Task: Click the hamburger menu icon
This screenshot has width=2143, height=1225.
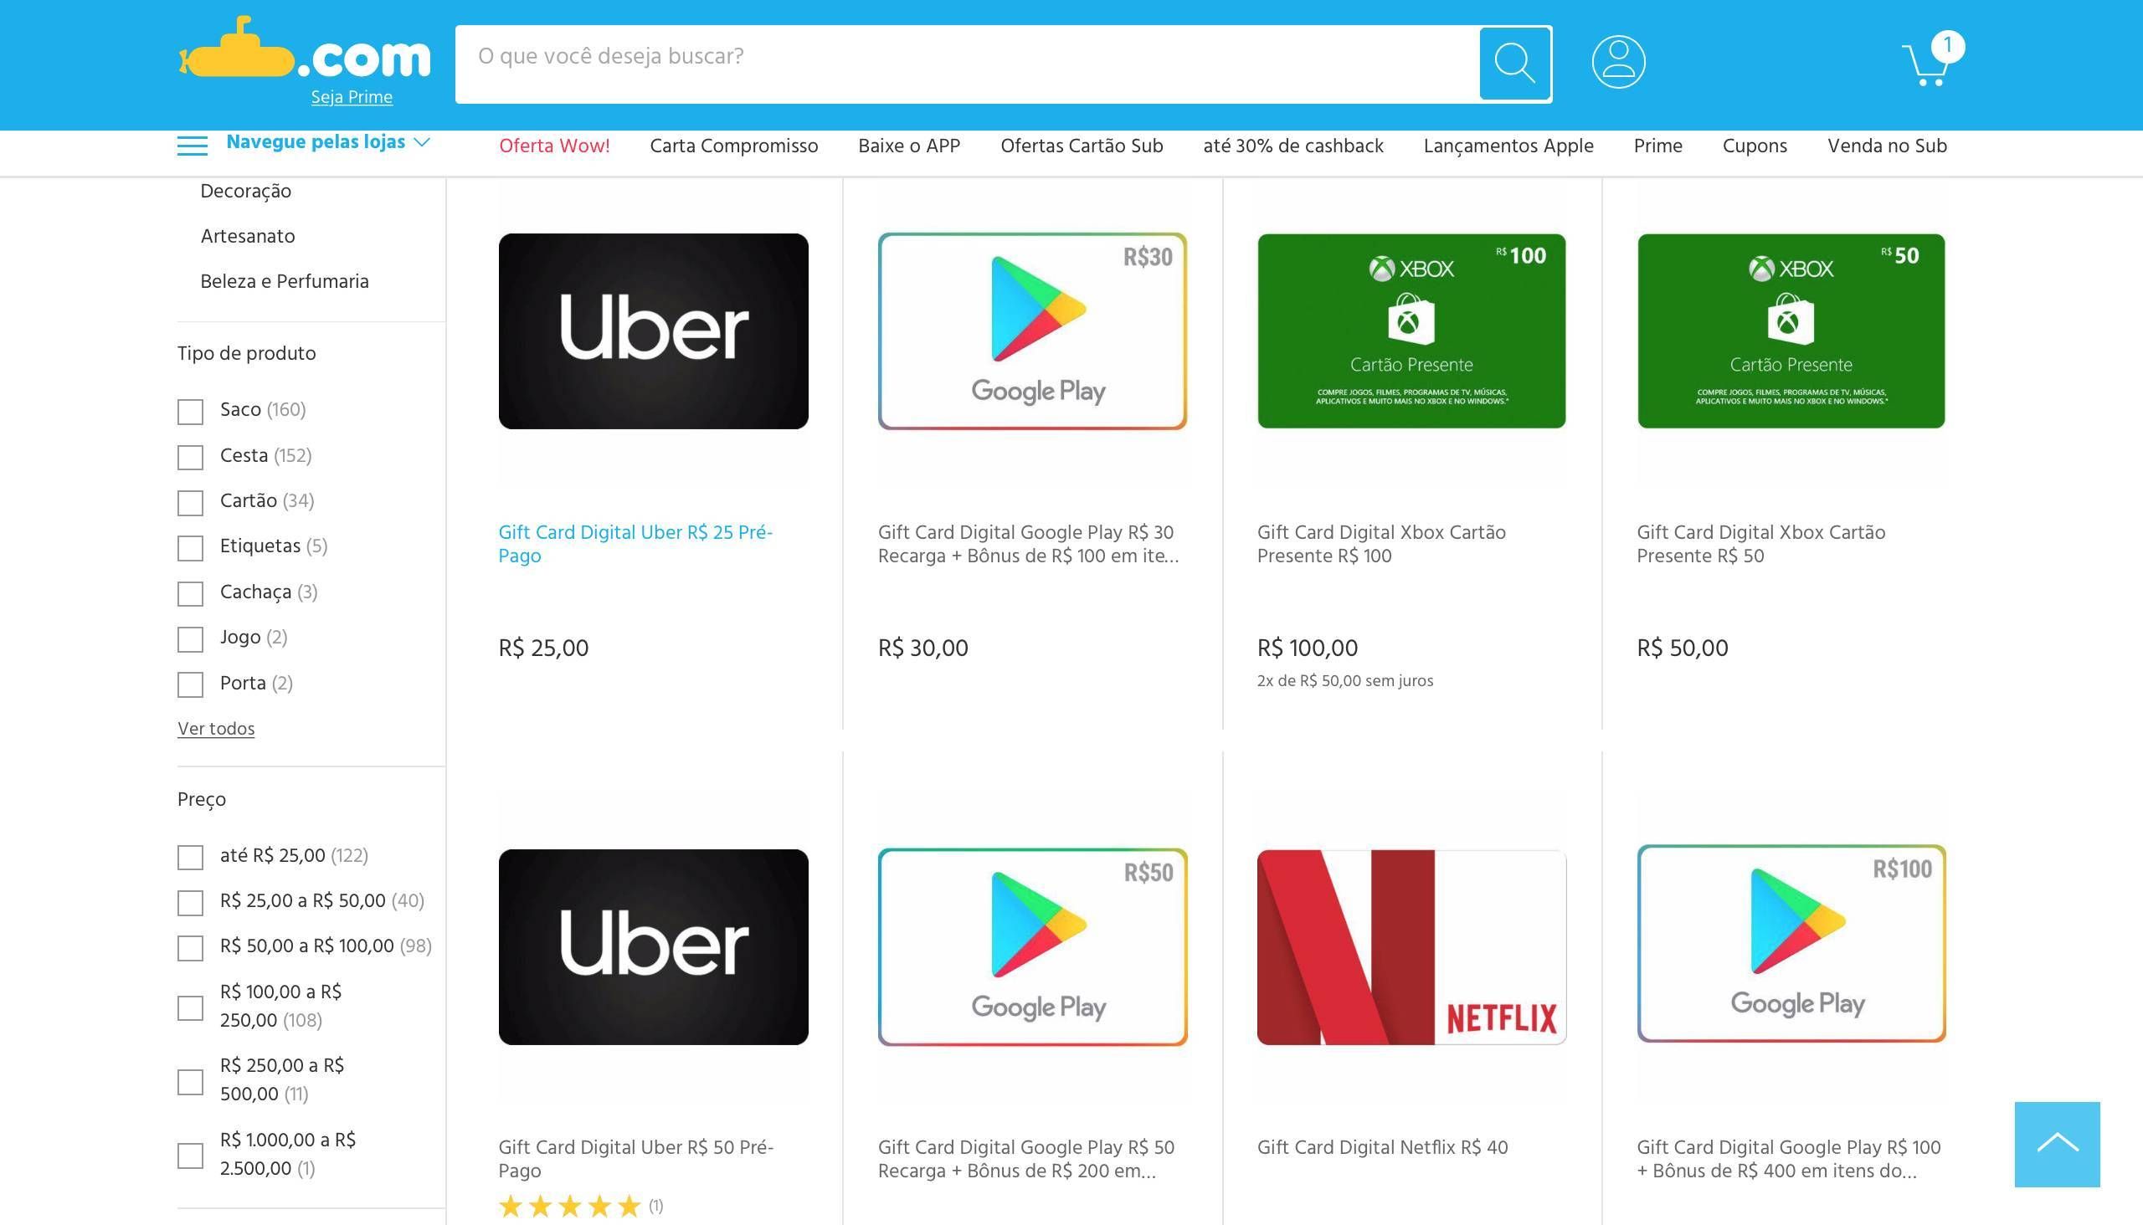Action: point(192,146)
